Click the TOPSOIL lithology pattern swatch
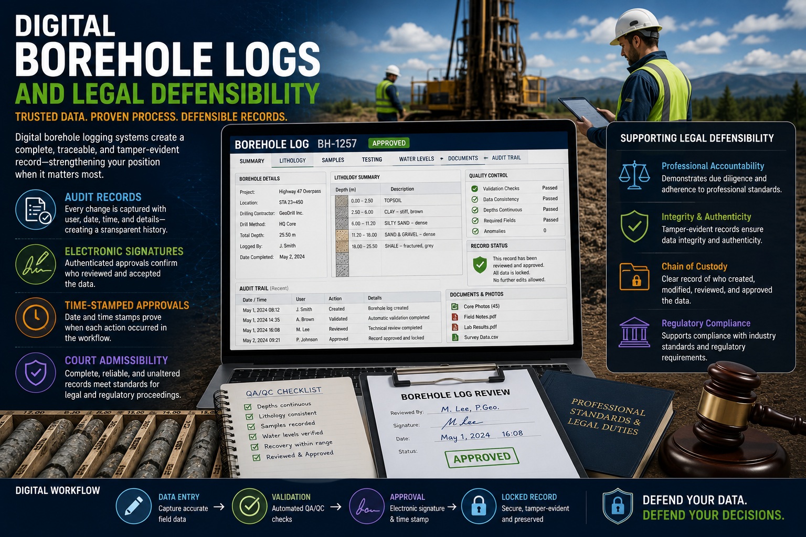Image resolution: width=806 pixels, height=537 pixels. [x=342, y=201]
